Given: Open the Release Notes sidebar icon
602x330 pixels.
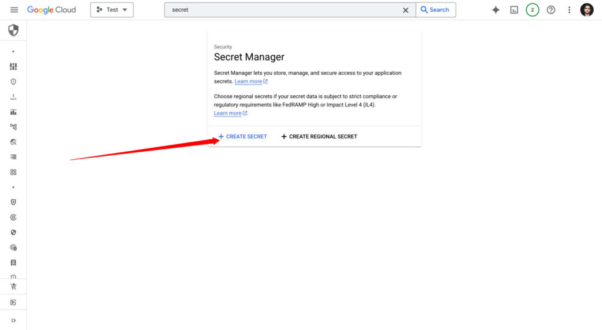Looking at the screenshot, I should click(x=14, y=302).
